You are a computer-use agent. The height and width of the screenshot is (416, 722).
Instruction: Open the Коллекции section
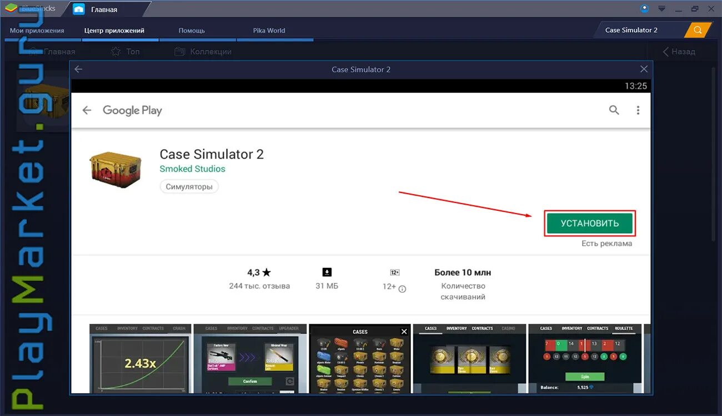click(203, 52)
